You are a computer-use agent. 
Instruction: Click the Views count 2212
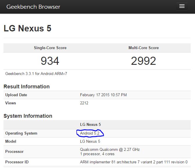[84, 103]
